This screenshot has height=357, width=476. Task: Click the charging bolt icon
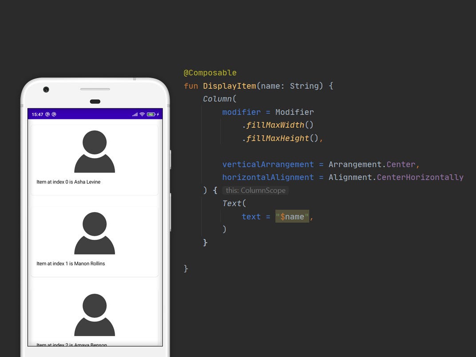pyautogui.click(x=157, y=114)
